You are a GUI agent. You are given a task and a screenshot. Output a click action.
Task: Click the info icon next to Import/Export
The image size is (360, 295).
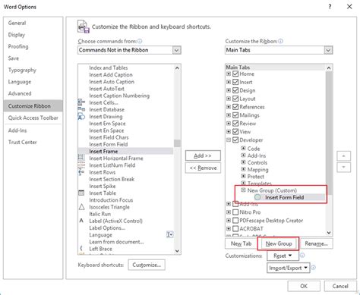point(313,268)
